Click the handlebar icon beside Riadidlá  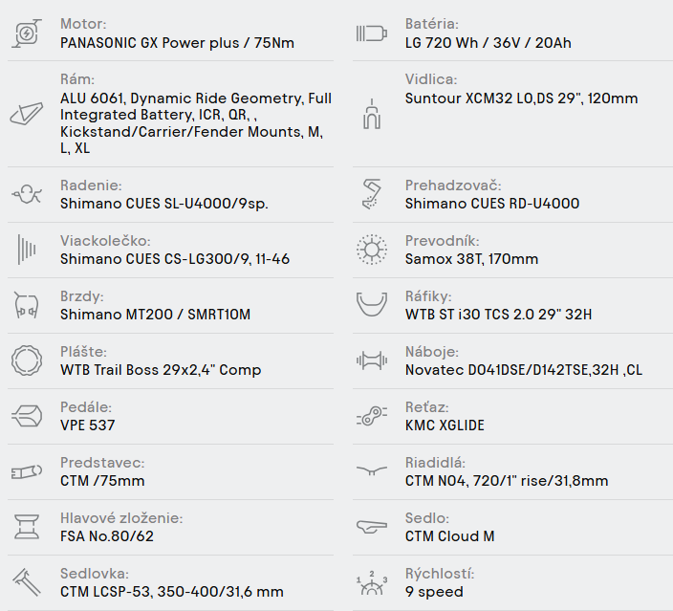pos(371,471)
